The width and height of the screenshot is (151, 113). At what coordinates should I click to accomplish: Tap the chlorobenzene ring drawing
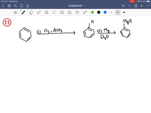pos(89,33)
